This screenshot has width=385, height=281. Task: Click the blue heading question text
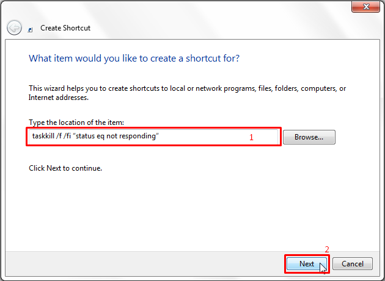134,59
